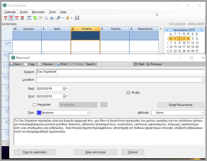Click the Τρίτη 1 day header
The height and width of the screenshot is (161, 207).
coord(56,29)
